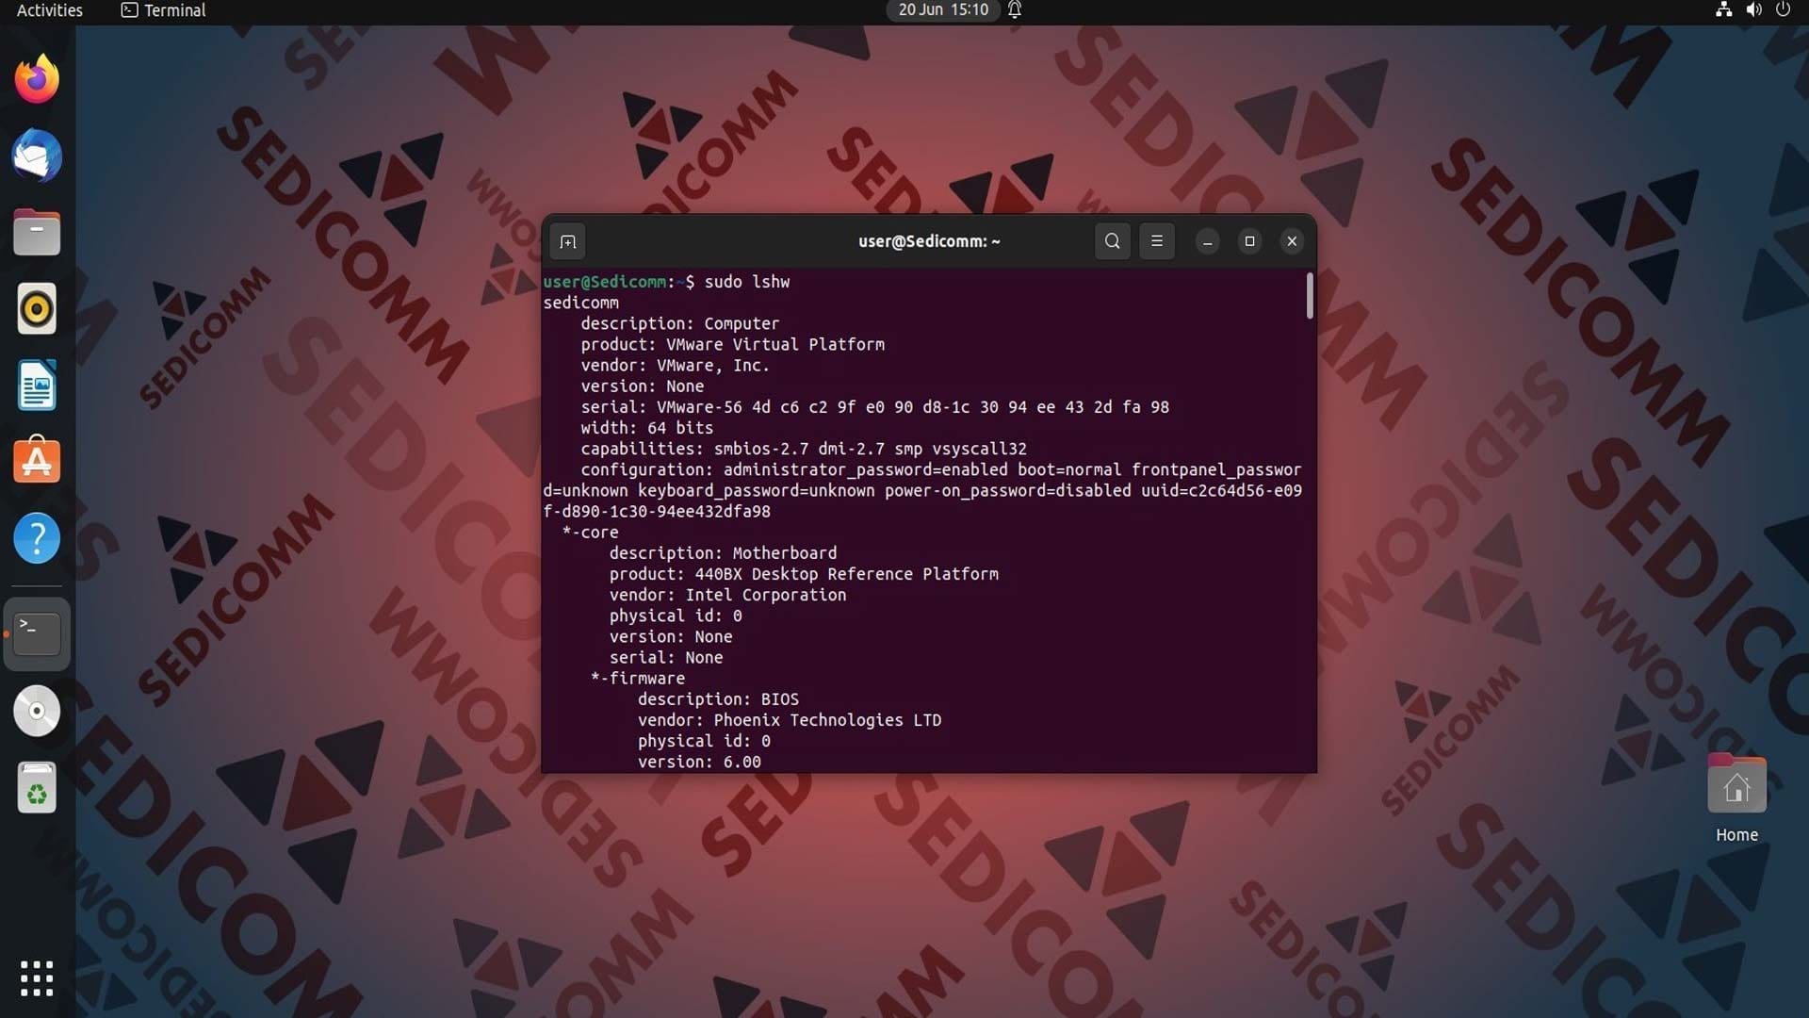
Task: Click the '*-firmware' section line
Action: (638, 679)
